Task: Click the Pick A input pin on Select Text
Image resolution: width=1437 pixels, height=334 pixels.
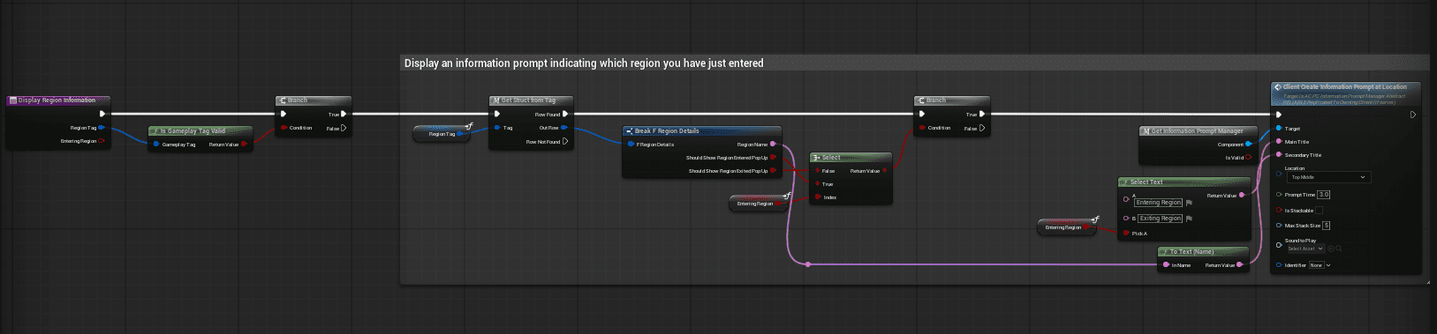Action: [x=1126, y=234]
